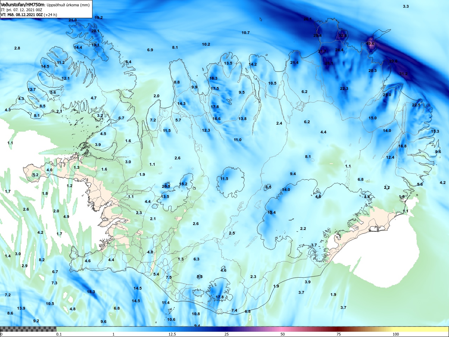Click the checkered zero segment of the color bar

click(x=28, y=329)
